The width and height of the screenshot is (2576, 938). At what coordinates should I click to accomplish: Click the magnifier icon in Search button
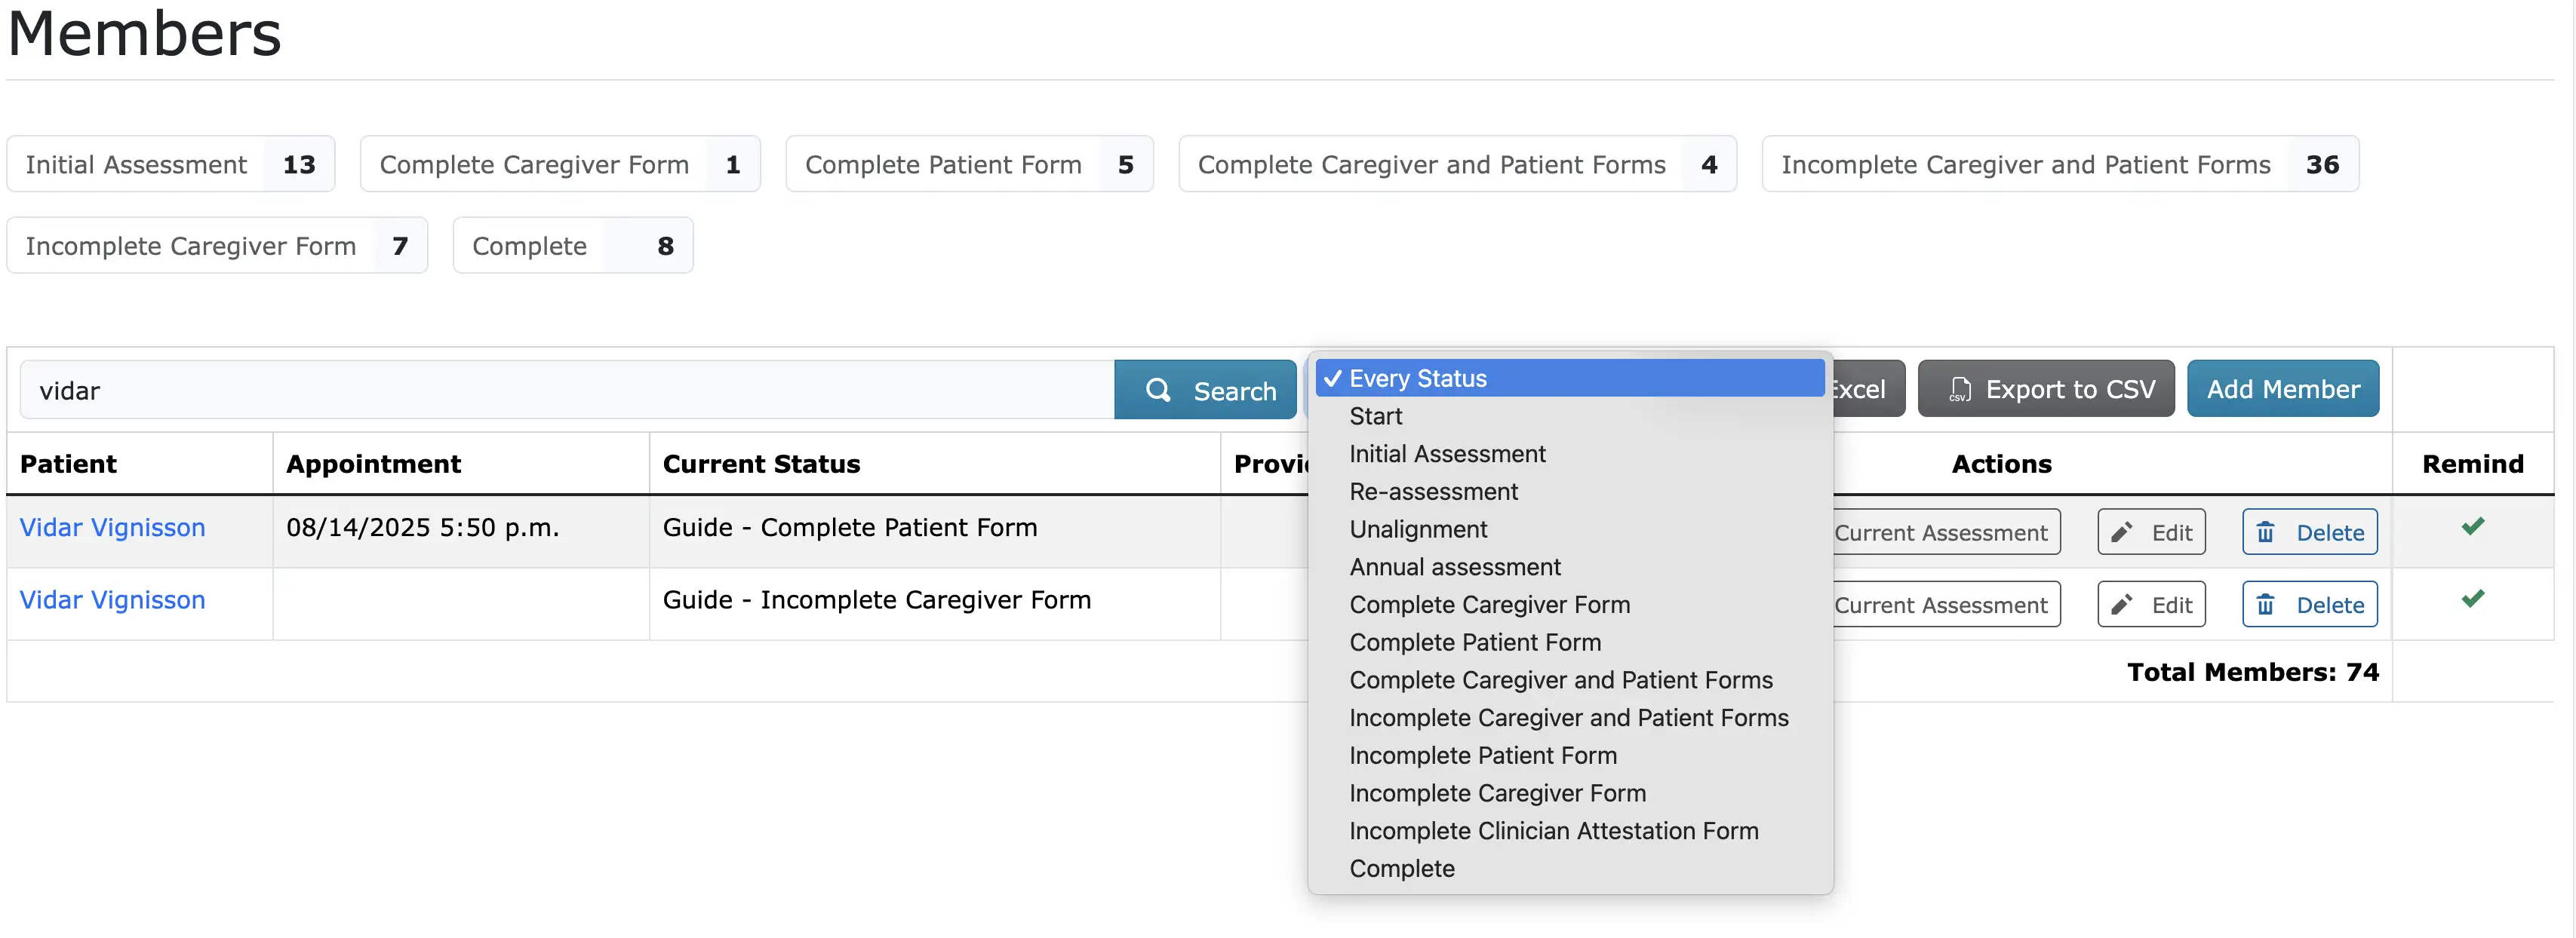1158,391
